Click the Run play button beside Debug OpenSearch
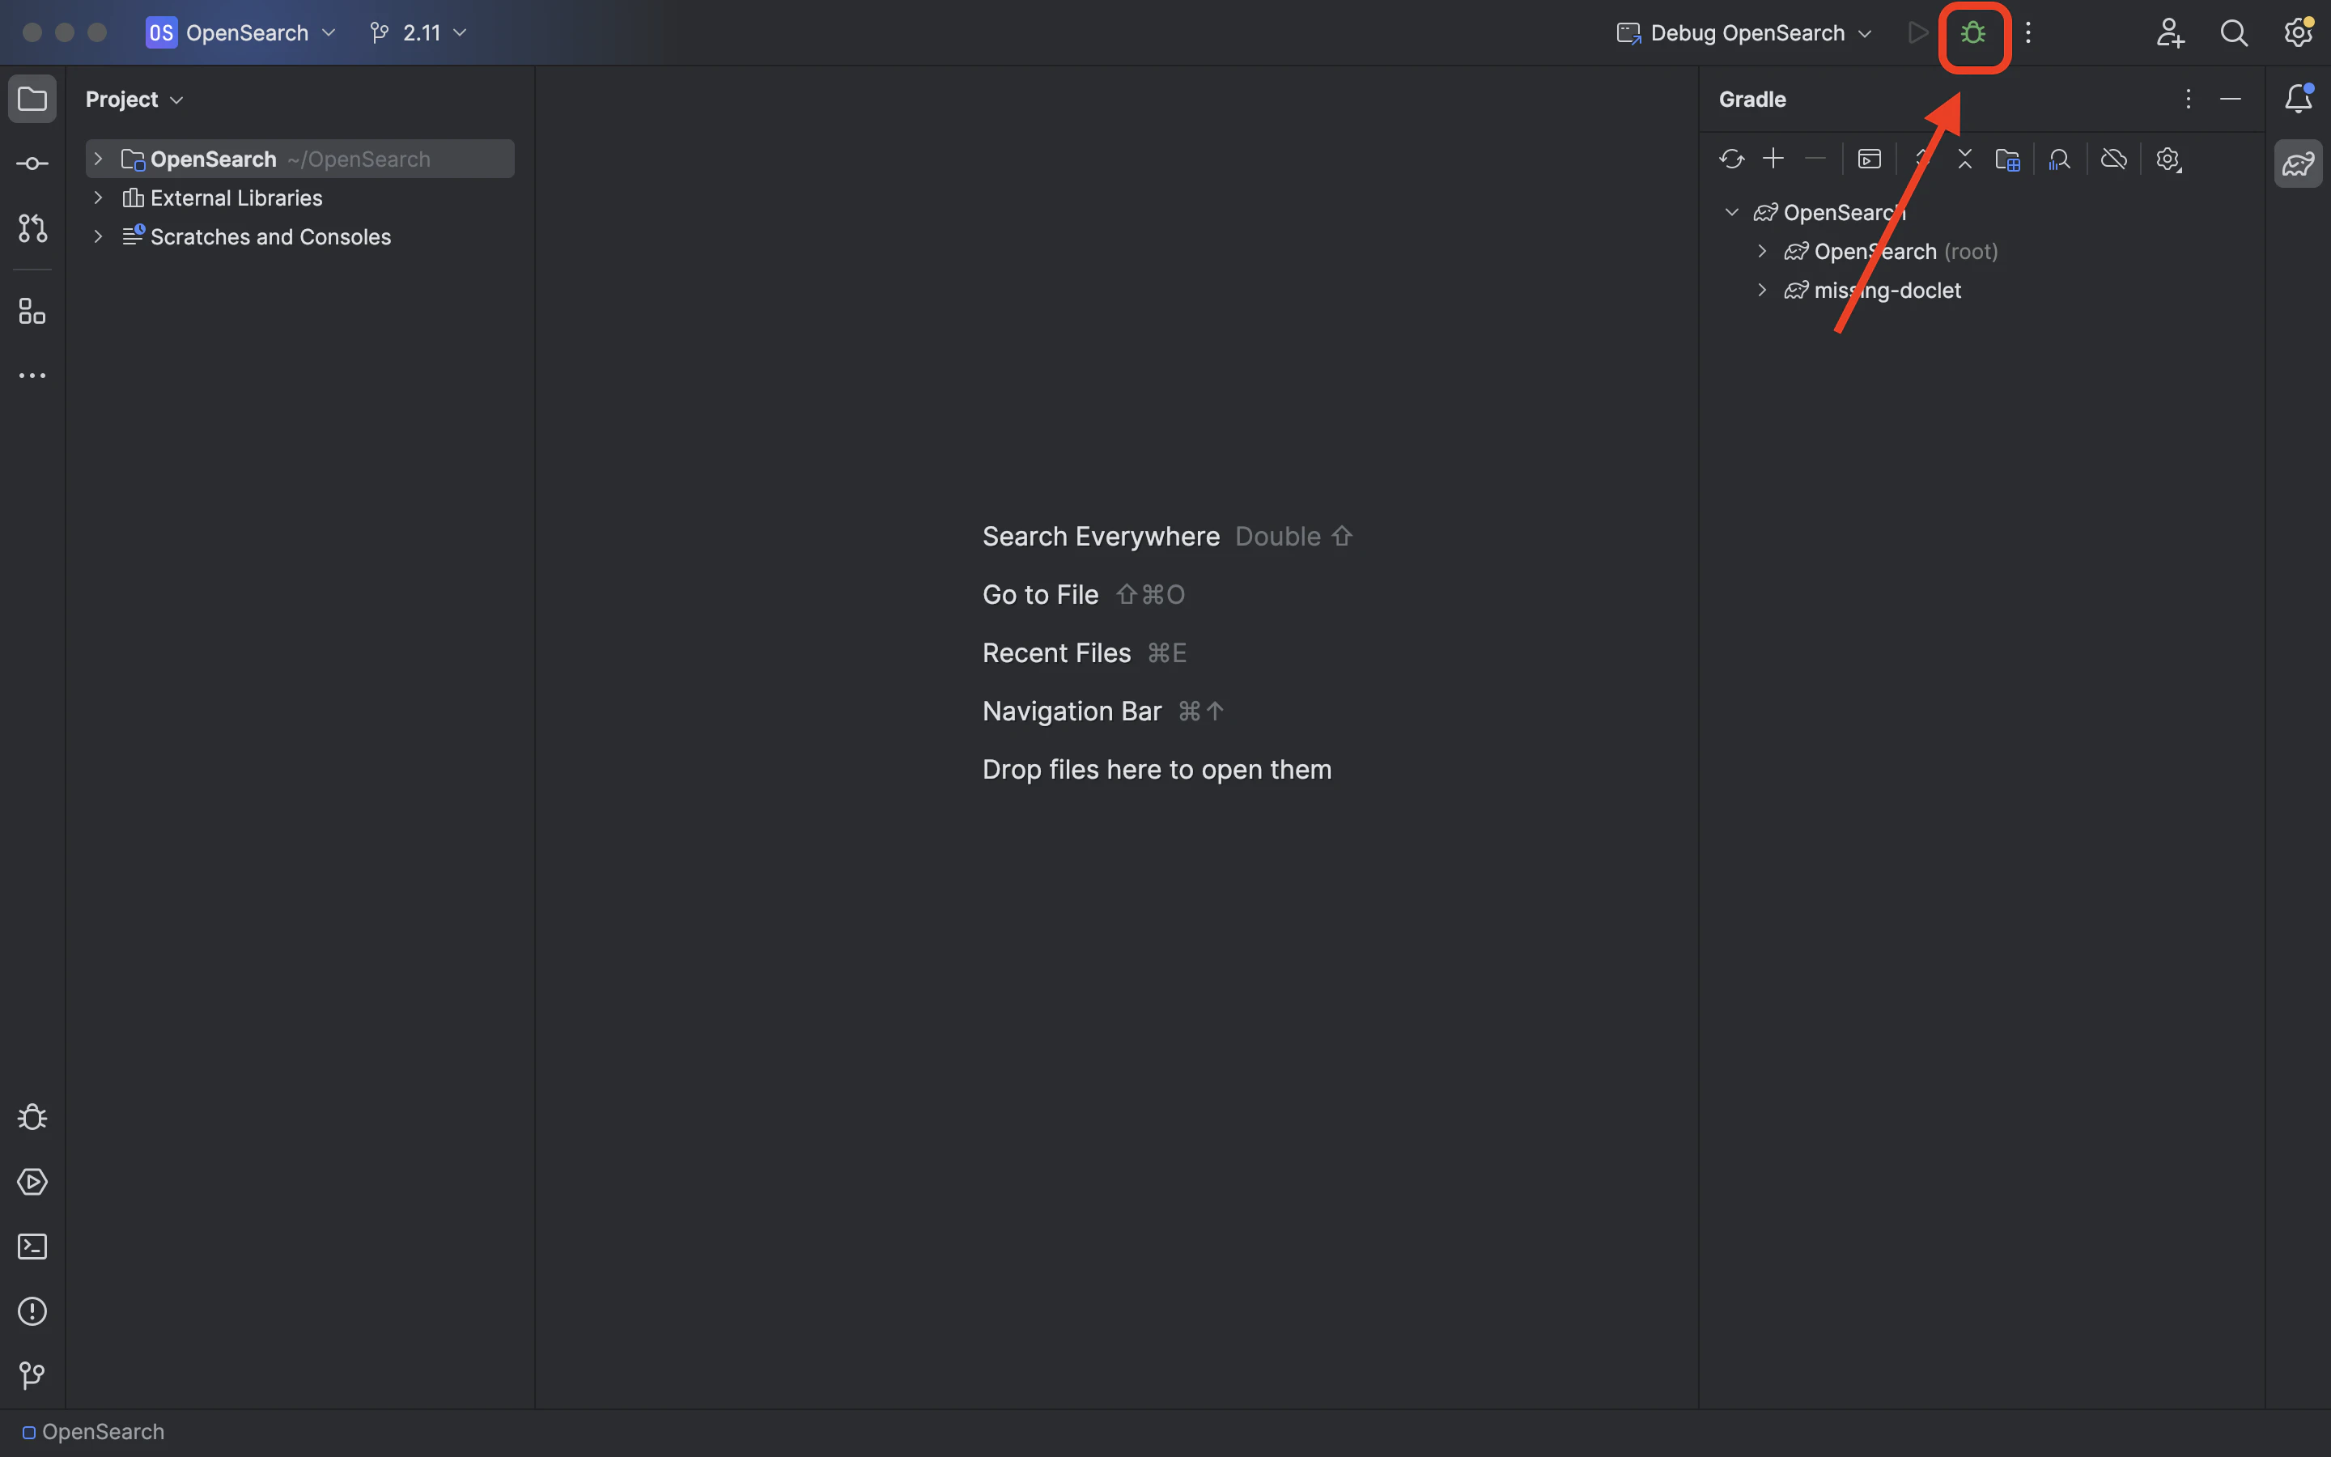The width and height of the screenshot is (2331, 1457). point(1917,32)
